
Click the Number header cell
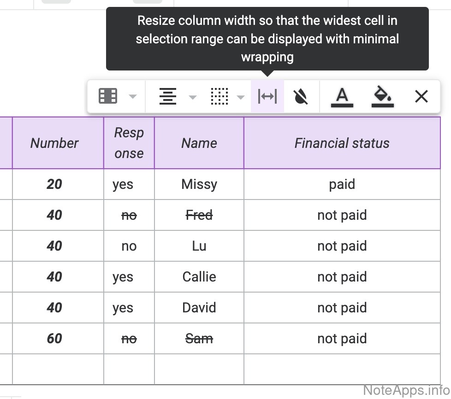(54, 143)
